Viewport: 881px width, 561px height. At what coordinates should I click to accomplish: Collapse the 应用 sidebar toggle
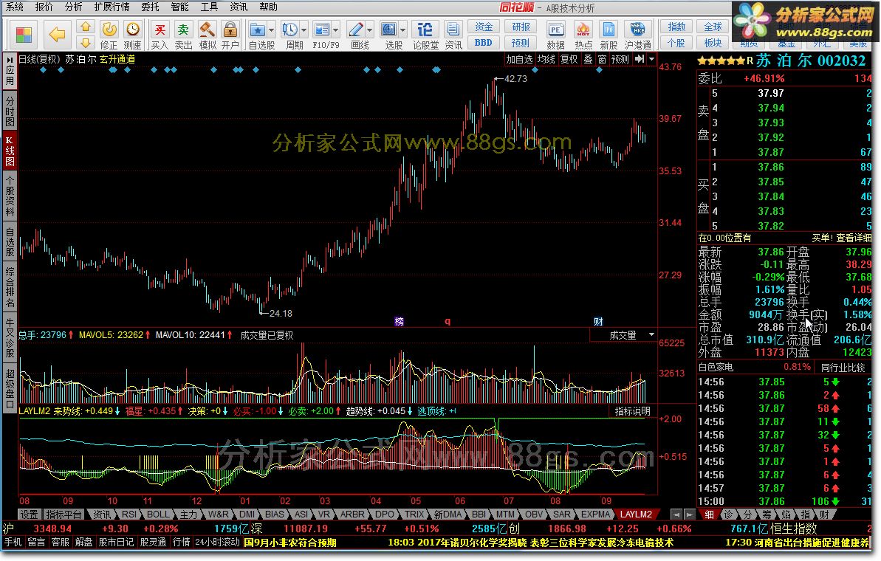pyautogui.click(x=10, y=71)
